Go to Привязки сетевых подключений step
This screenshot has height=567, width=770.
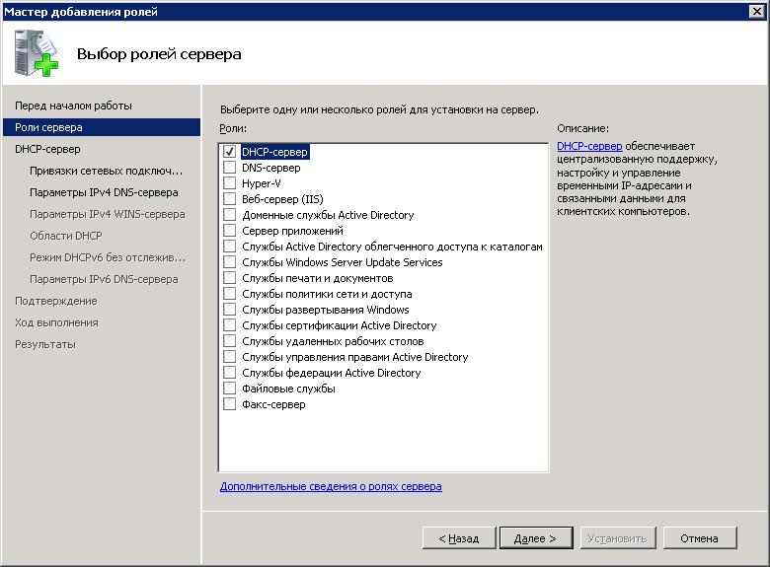pyautogui.click(x=106, y=171)
